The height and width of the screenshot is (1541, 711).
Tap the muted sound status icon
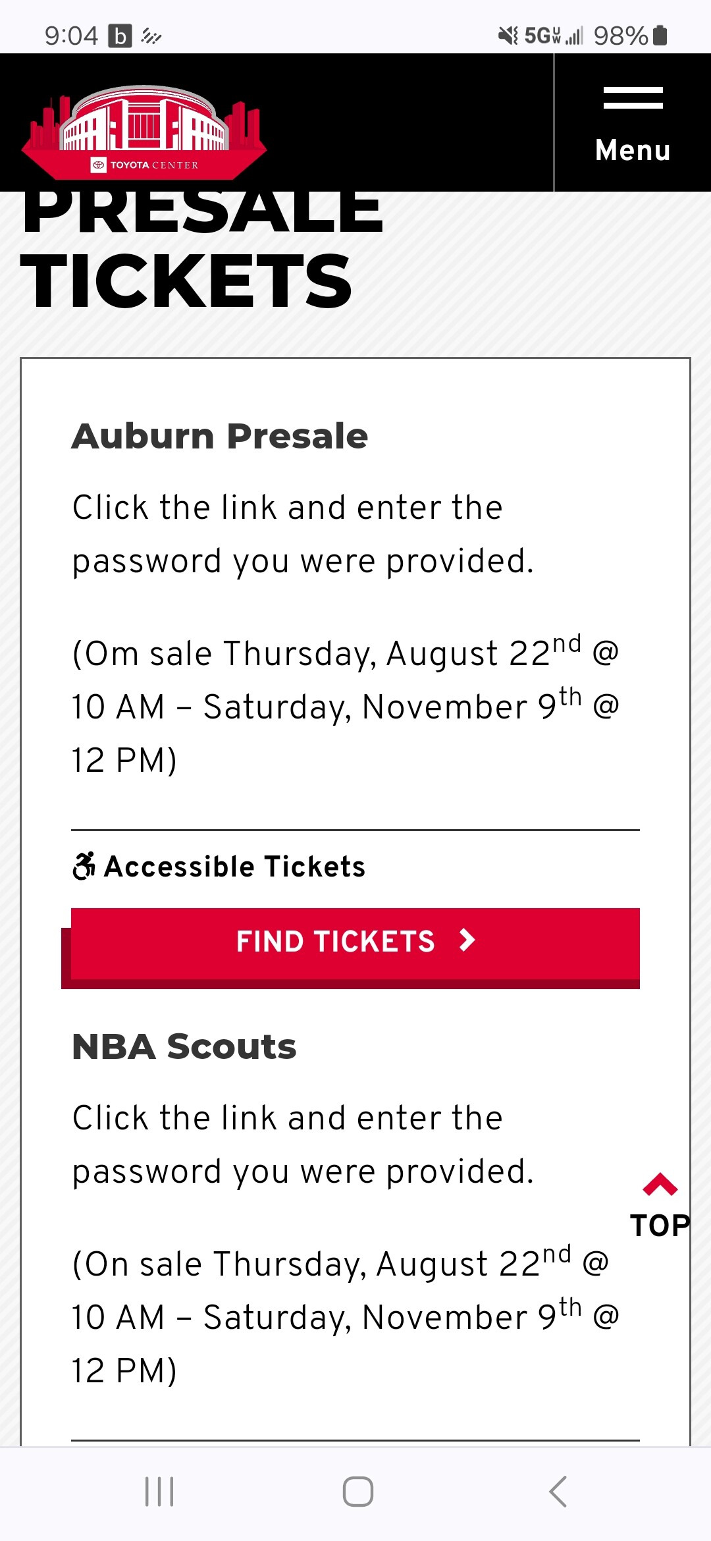[x=508, y=36]
